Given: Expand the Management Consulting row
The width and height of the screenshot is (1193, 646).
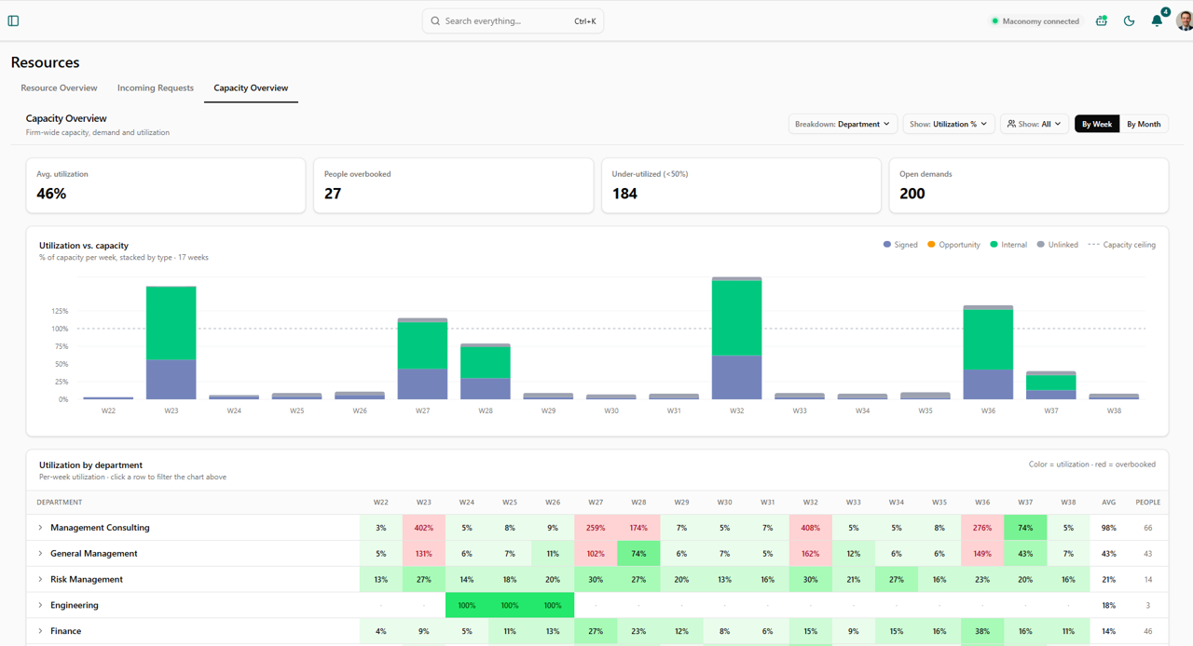Looking at the screenshot, I should click(40, 528).
